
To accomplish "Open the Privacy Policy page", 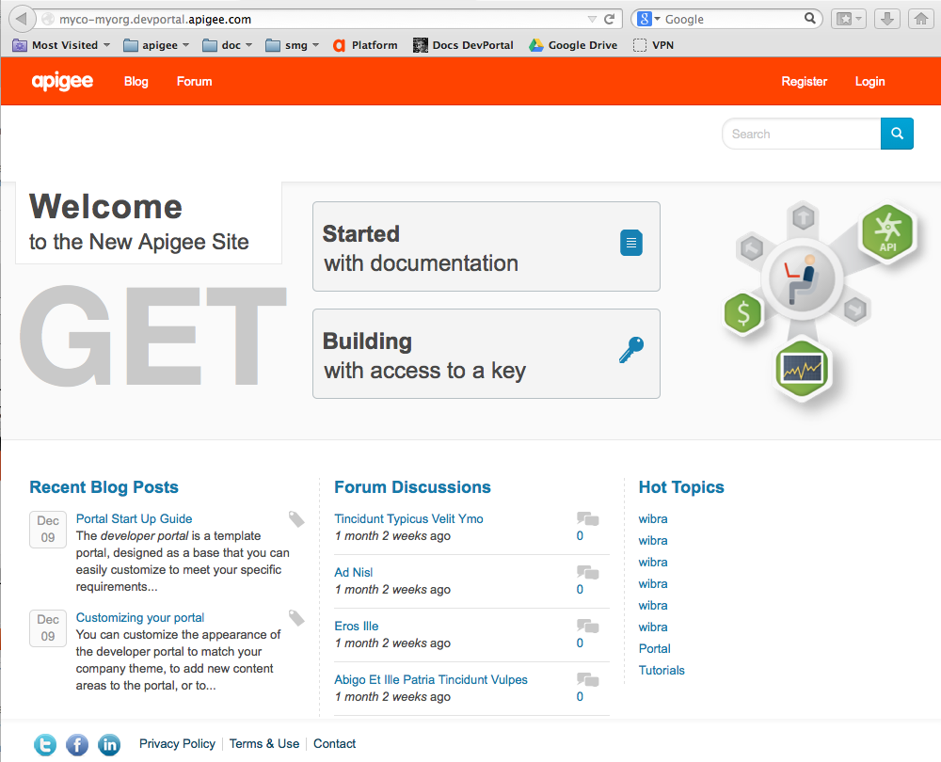I will click(x=177, y=743).
